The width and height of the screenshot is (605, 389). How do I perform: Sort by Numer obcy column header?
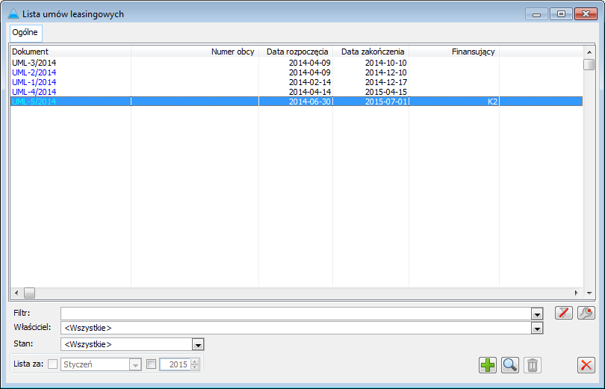click(x=195, y=52)
